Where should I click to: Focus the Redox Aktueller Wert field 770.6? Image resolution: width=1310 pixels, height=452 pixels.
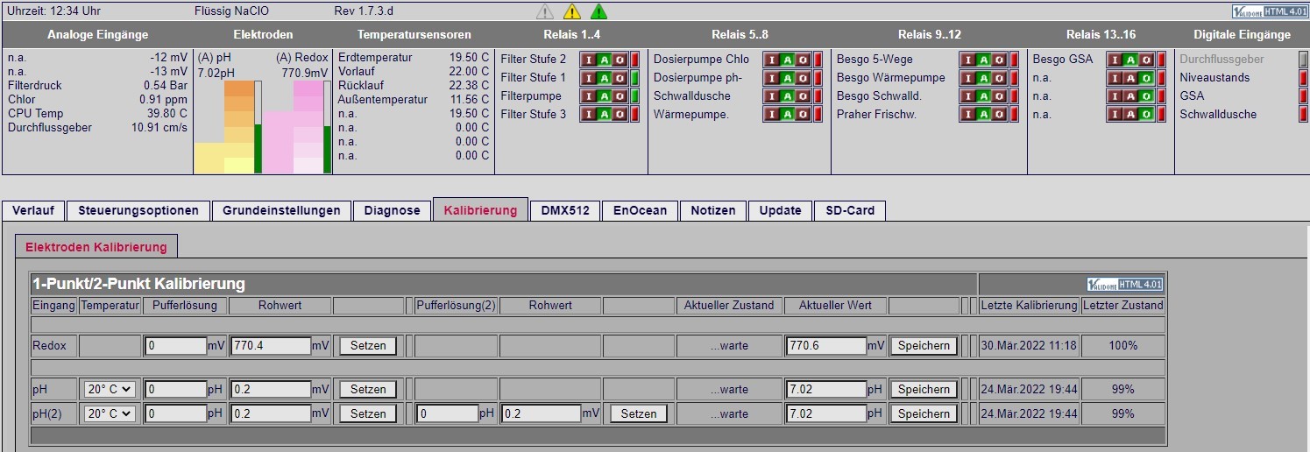826,346
